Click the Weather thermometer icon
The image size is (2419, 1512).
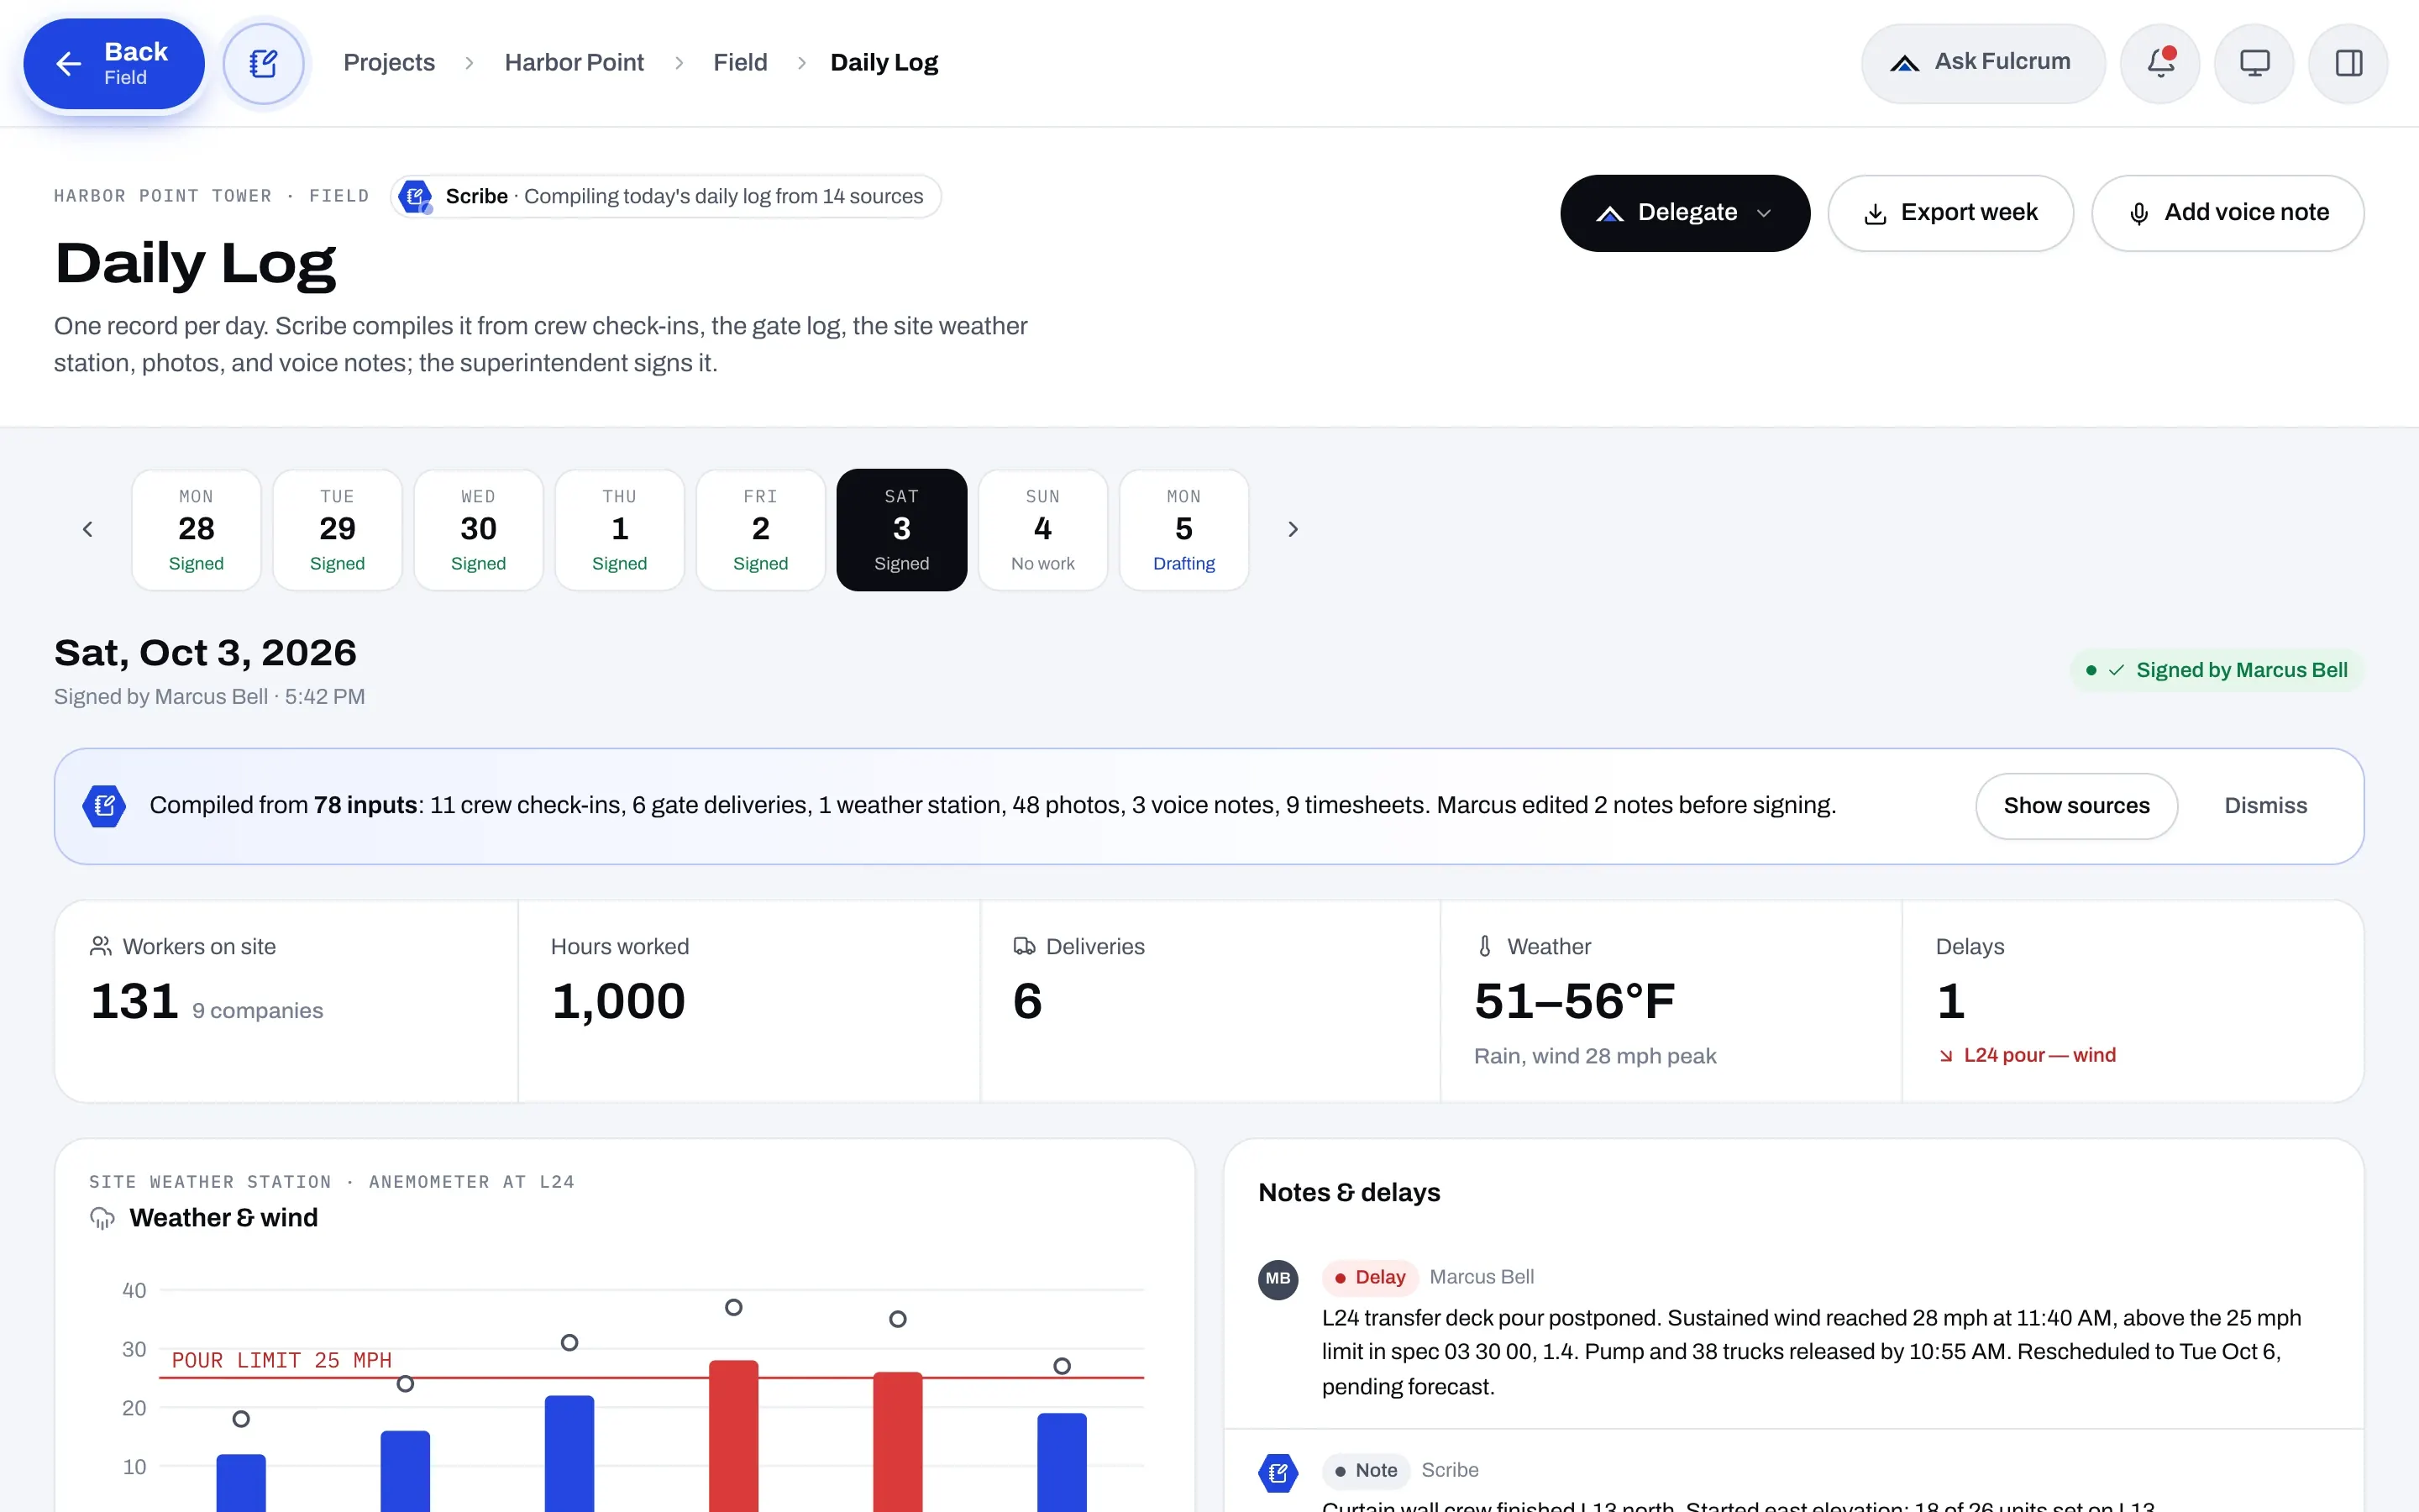coord(1485,946)
